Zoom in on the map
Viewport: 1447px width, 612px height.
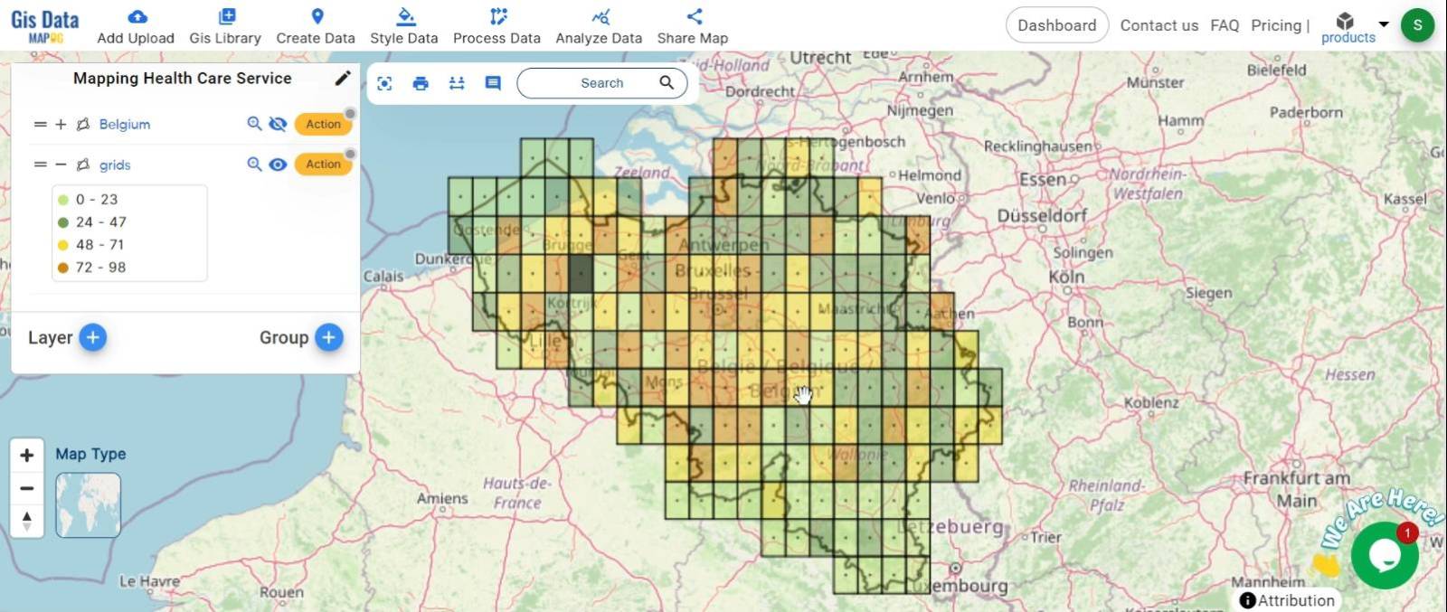coord(27,455)
